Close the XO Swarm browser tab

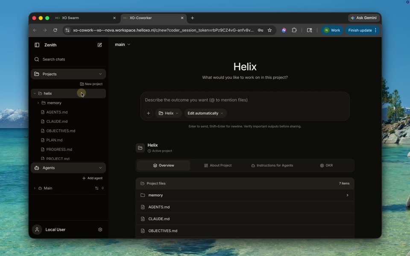[x=114, y=18]
